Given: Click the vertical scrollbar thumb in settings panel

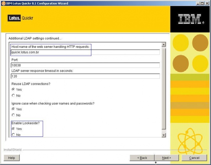Looking at the screenshot, I should 163,89.
